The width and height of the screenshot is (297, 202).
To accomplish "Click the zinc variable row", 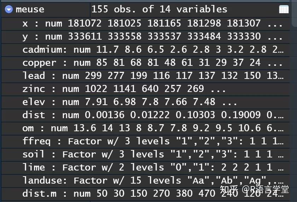I will click(124, 89).
